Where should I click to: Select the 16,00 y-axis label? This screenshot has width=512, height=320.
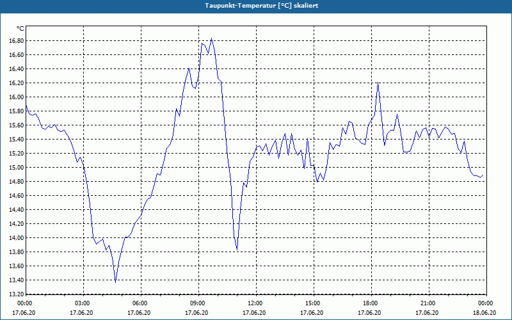(17, 97)
